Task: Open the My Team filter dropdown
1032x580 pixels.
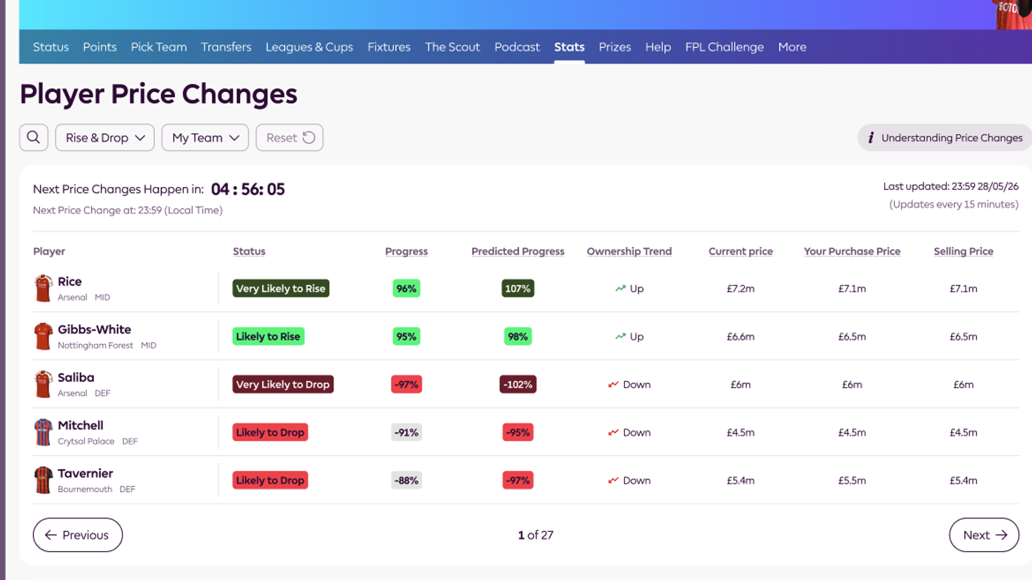Action: click(x=205, y=137)
